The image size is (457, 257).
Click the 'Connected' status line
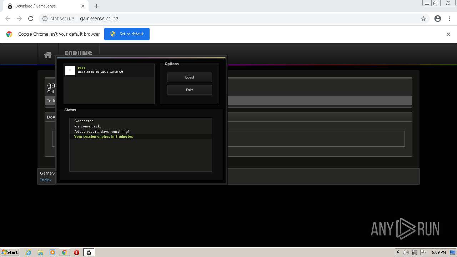(x=84, y=121)
